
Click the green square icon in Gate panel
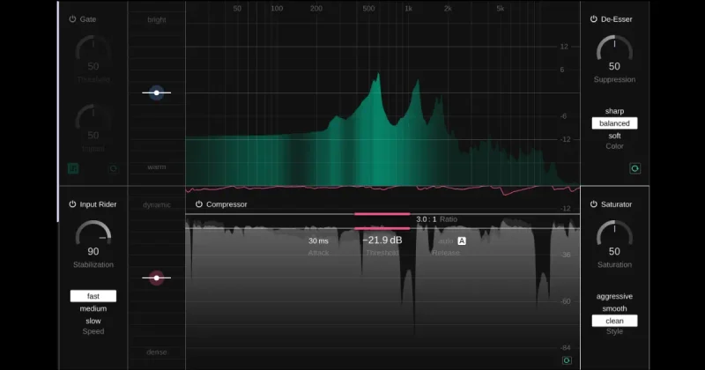tap(73, 168)
